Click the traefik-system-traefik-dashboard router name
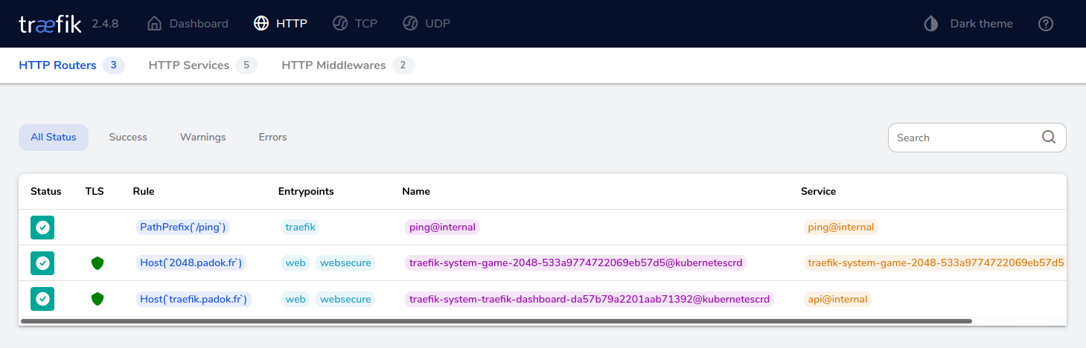 pyautogui.click(x=590, y=299)
